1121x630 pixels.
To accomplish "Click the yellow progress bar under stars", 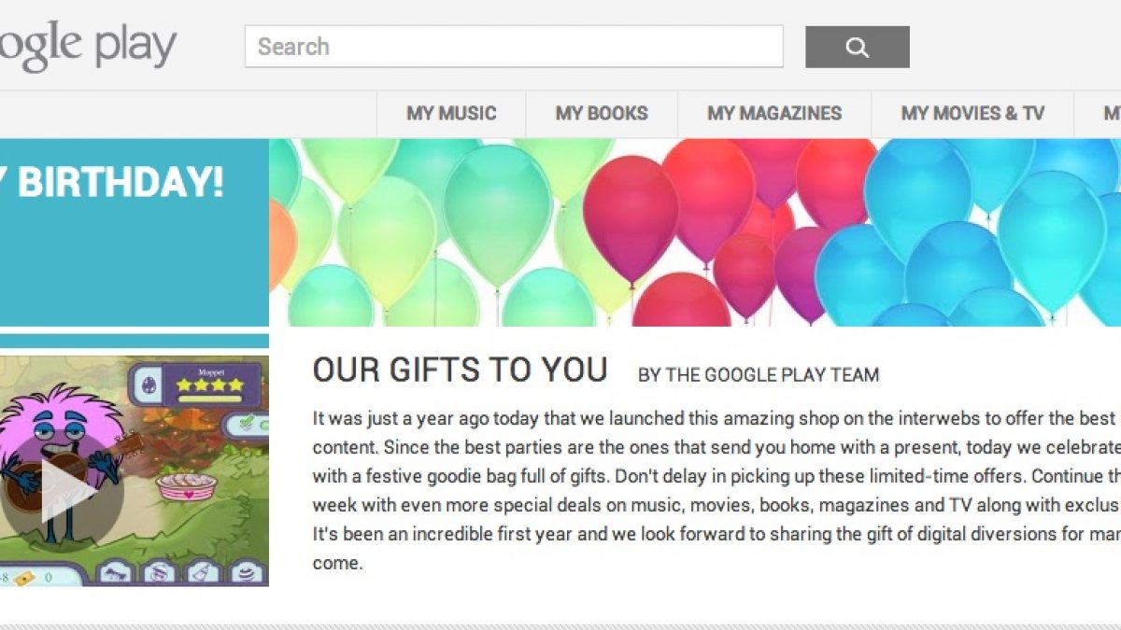I will 209,399.
